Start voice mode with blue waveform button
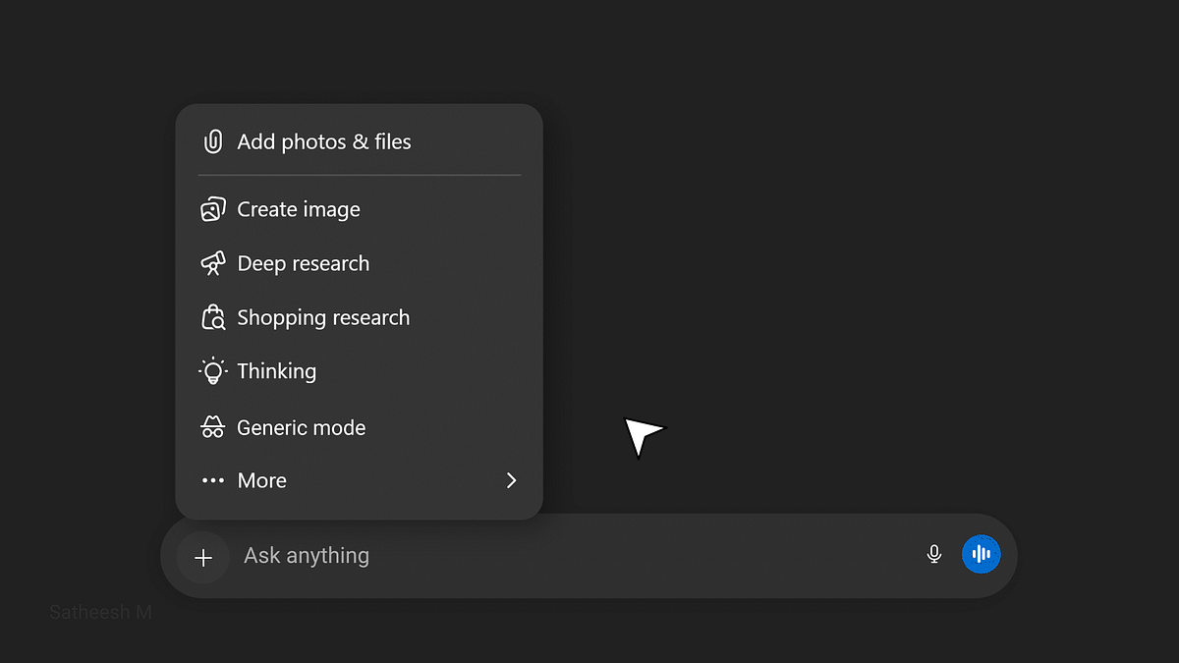Viewport: 1179px width, 663px height. (x=981, y=555)
